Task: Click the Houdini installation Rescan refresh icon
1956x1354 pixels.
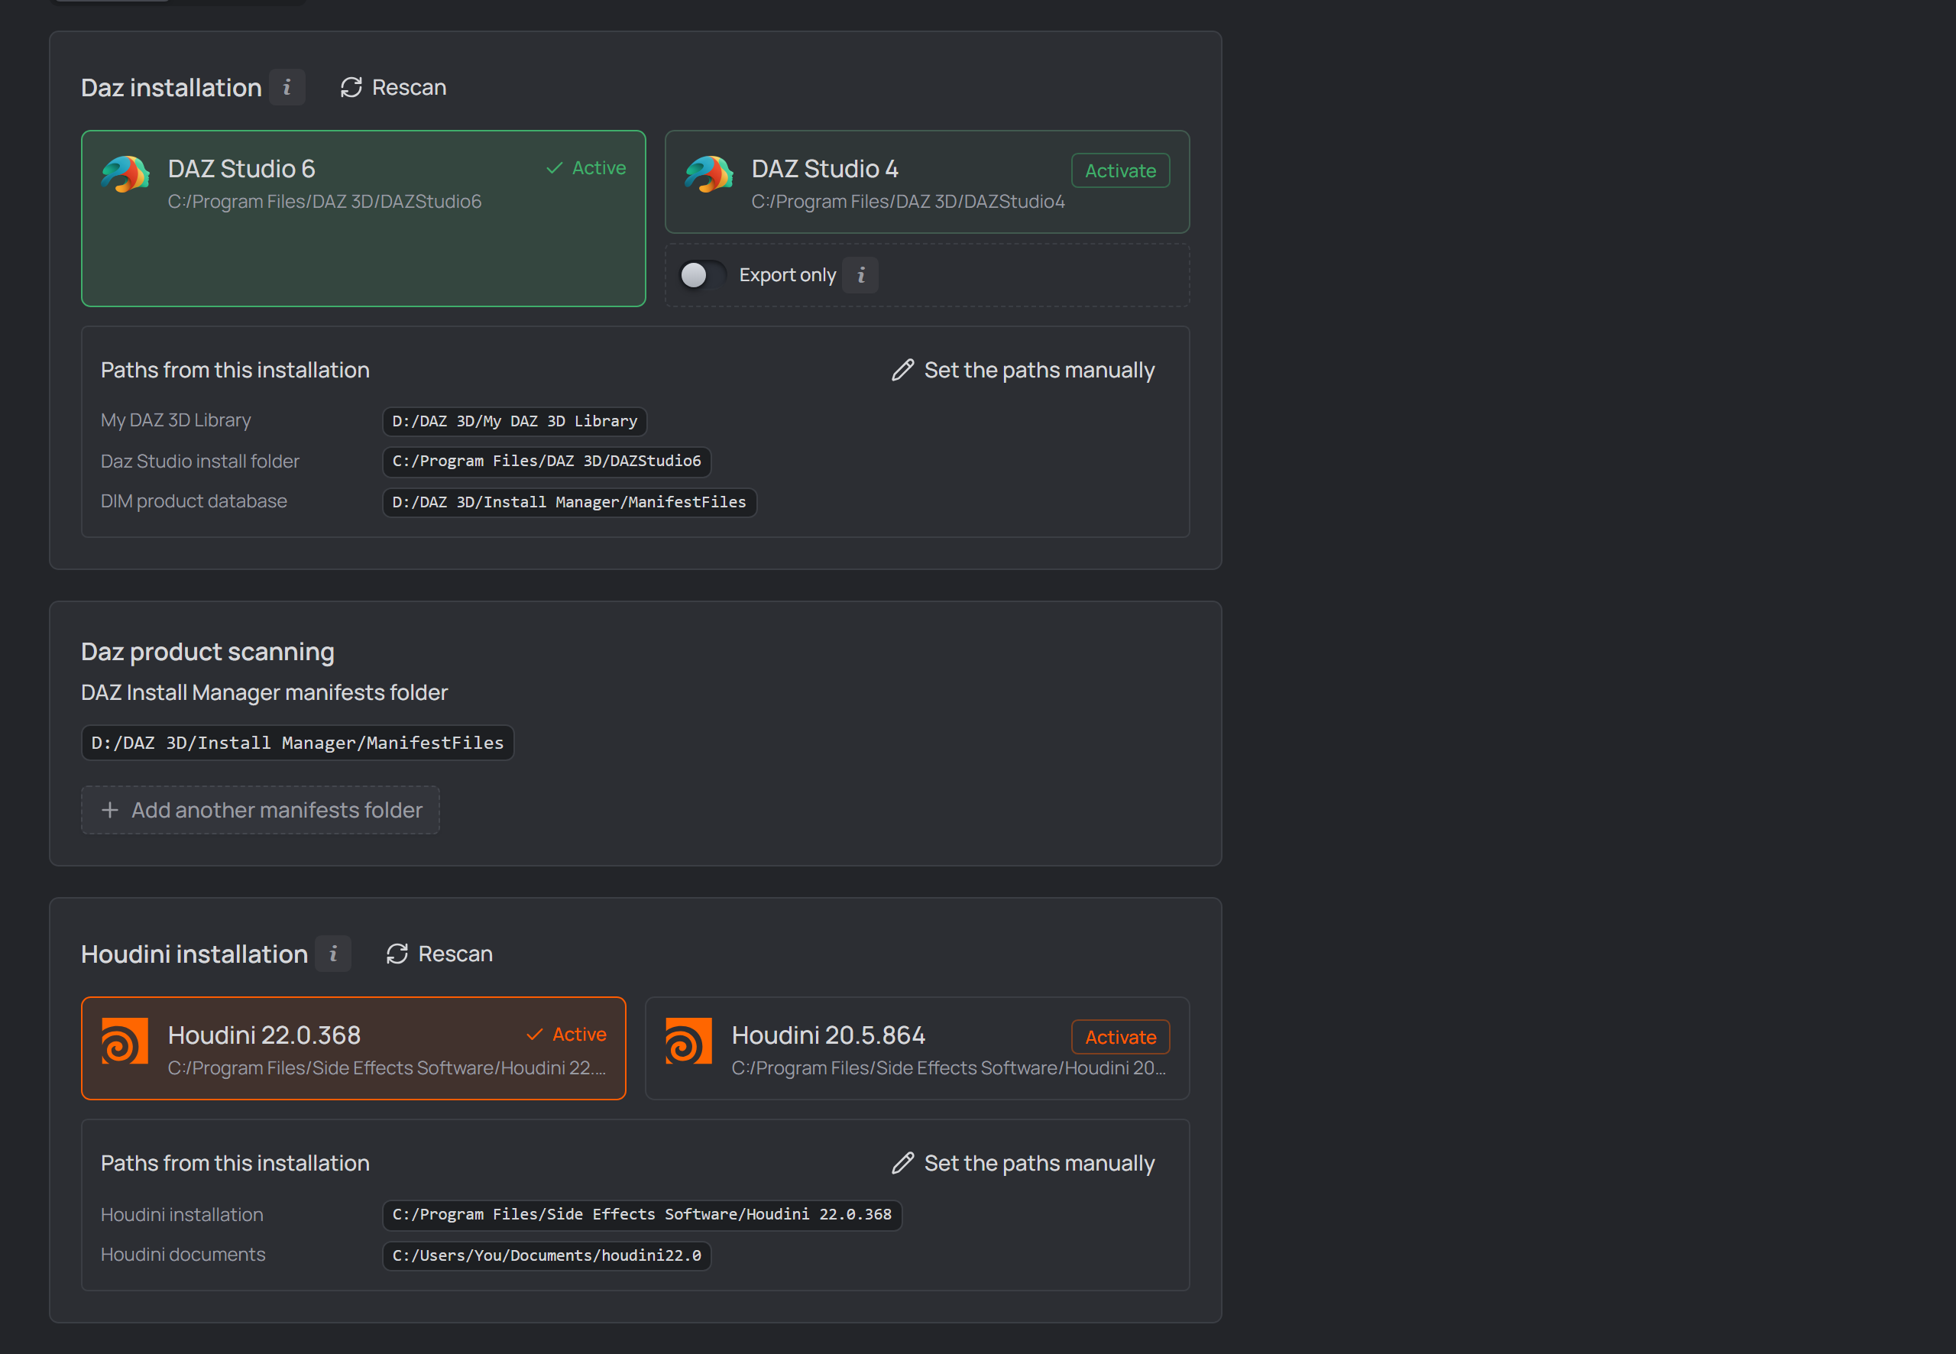Action: click(x=397, y=954)
